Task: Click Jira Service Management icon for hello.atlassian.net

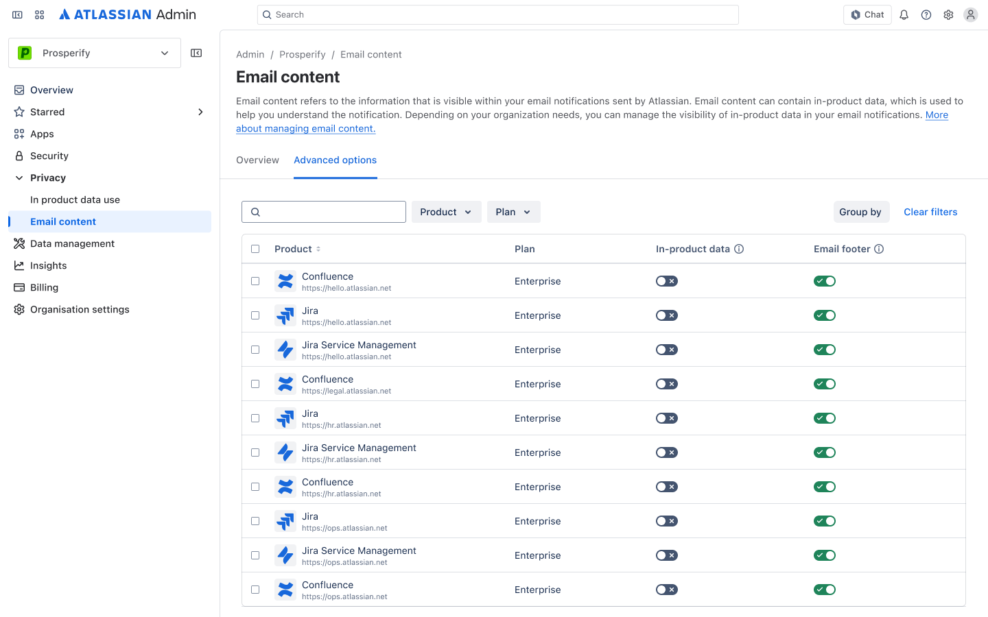Action: click(285, 350)
